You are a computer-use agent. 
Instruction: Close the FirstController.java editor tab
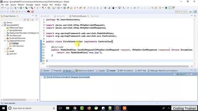point(88,16)
